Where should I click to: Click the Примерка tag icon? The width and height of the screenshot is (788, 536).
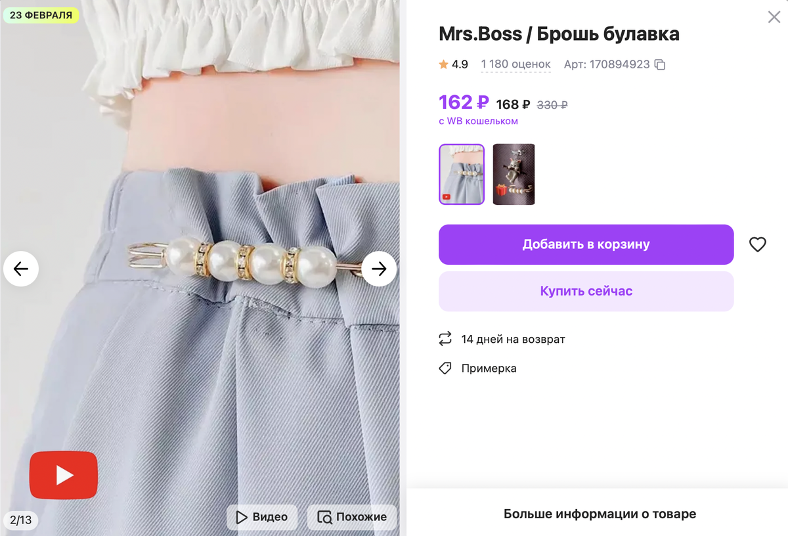coord(447,368)
